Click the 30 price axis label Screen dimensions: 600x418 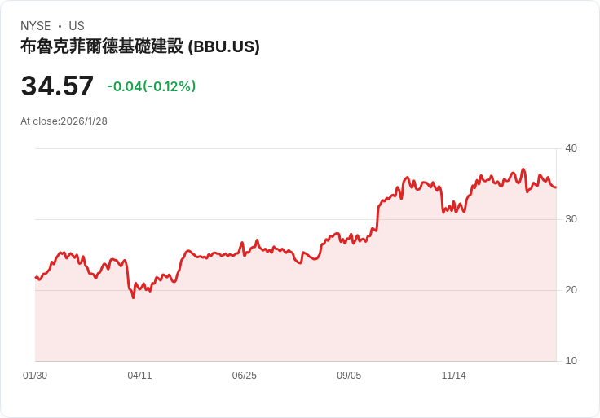click(x=571, y=219)
